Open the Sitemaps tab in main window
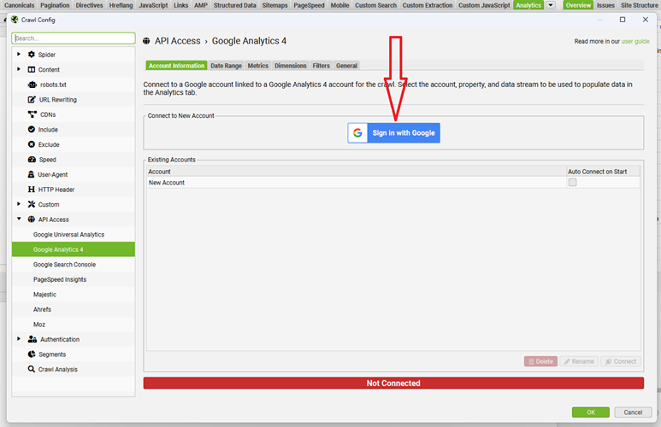 pyautogui.click(x=274, y=5)
